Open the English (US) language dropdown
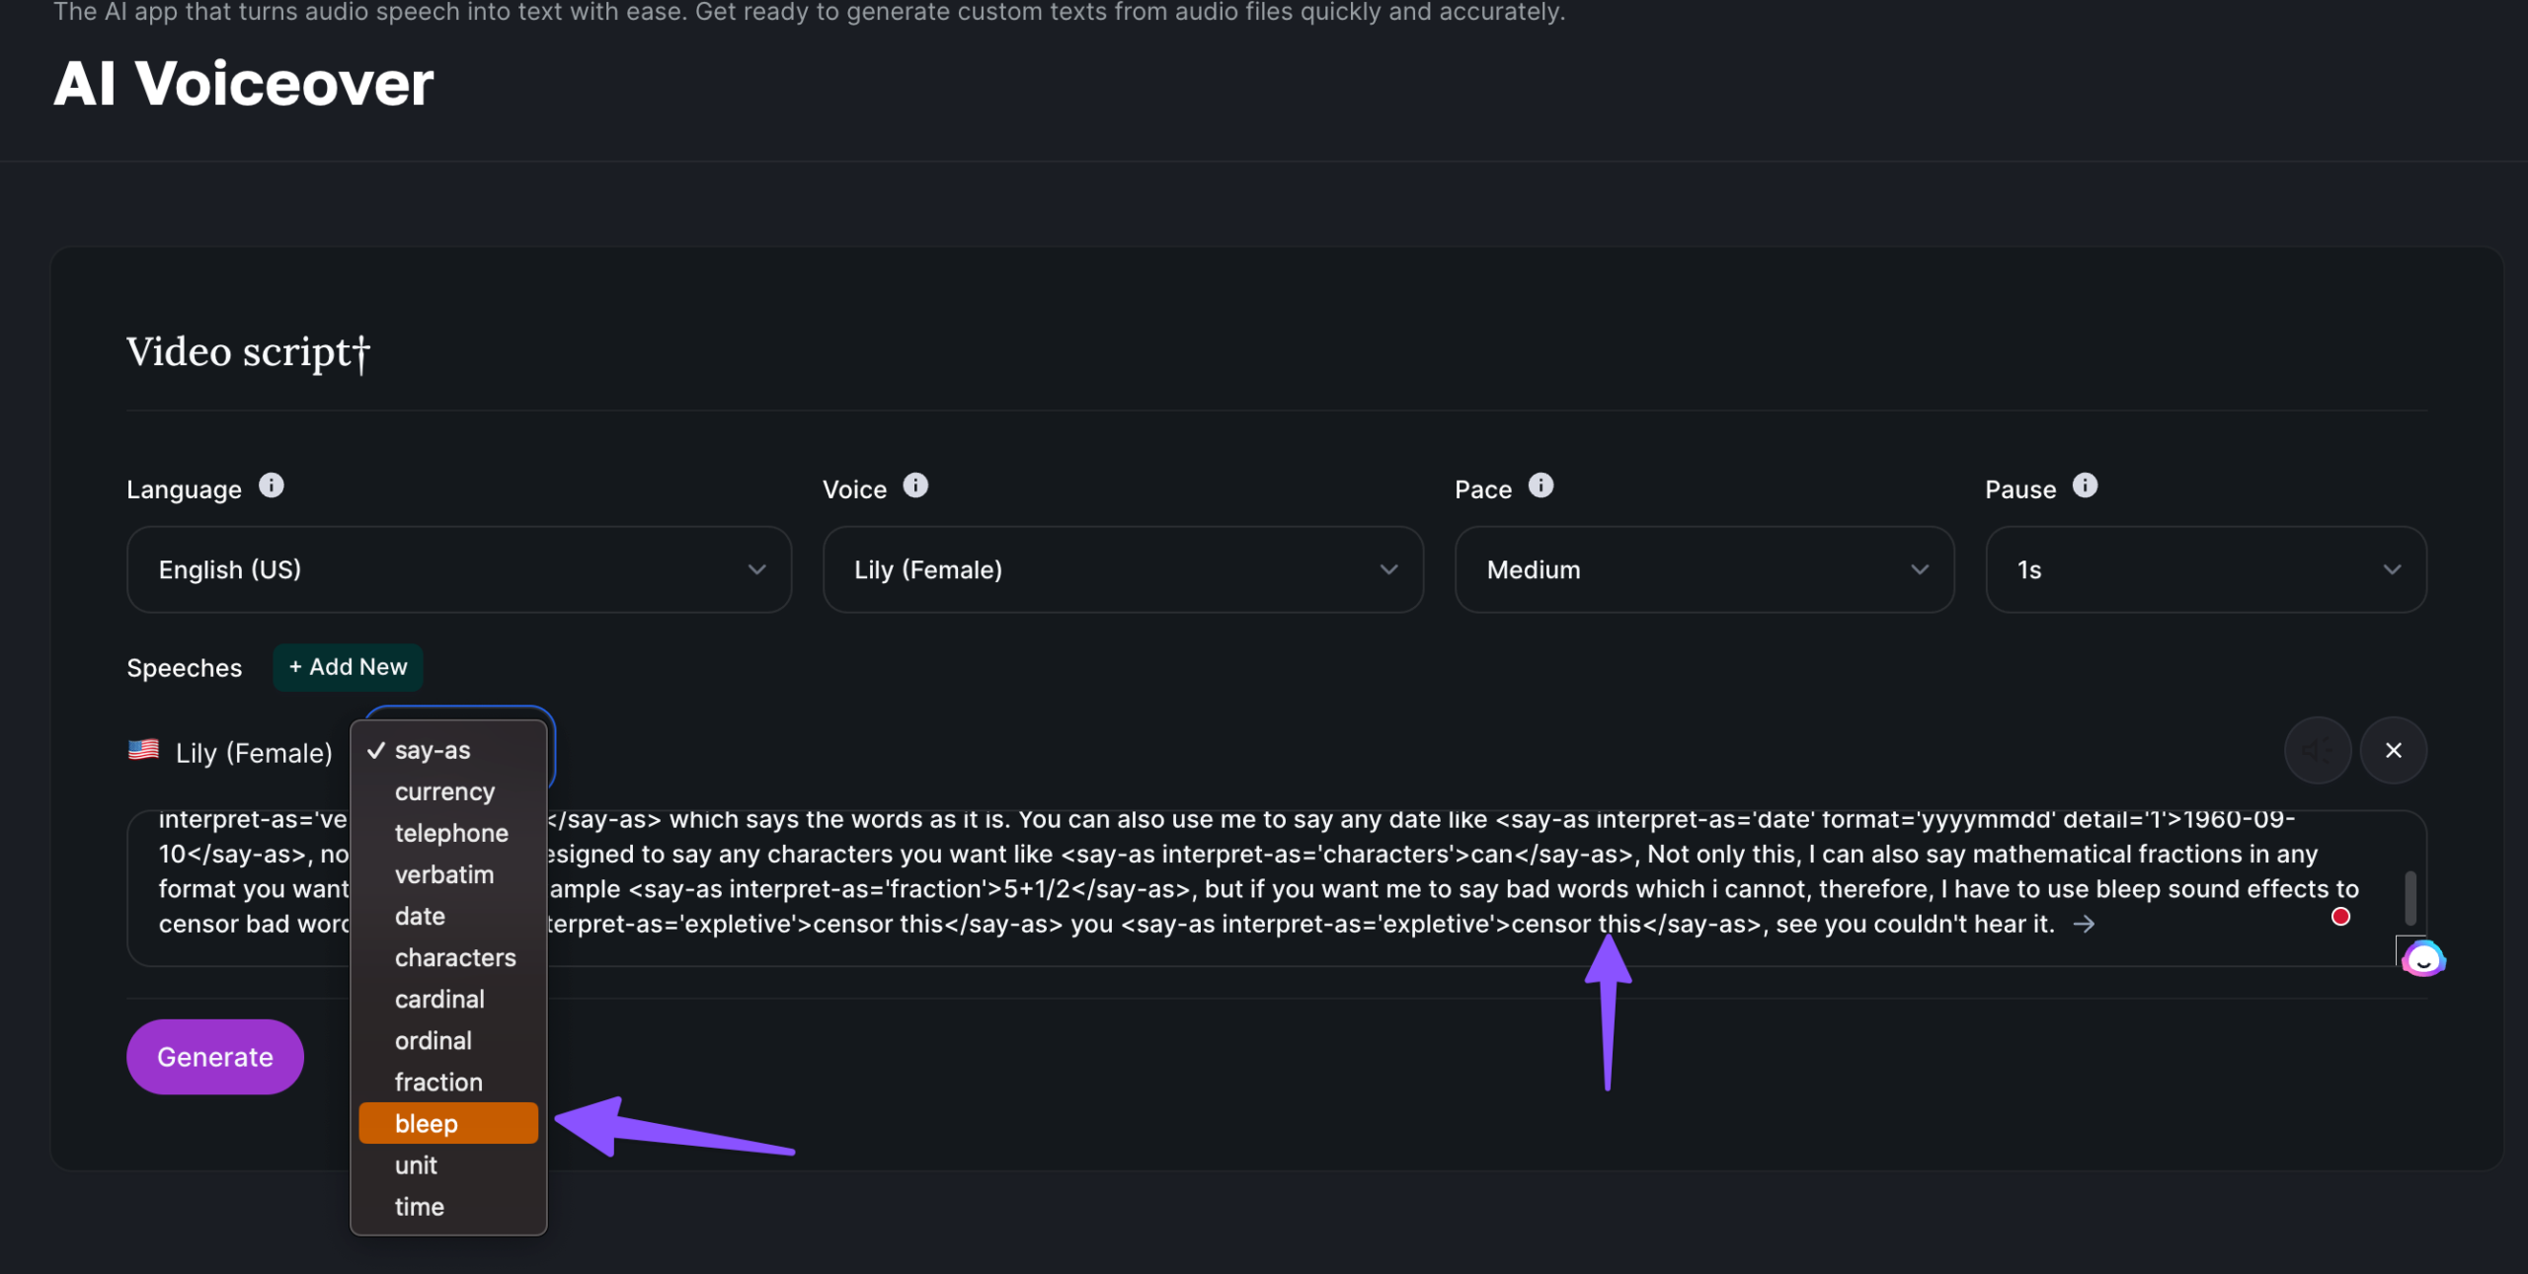The height and width of the screenshot is (1274, 2528). (458, 569)
